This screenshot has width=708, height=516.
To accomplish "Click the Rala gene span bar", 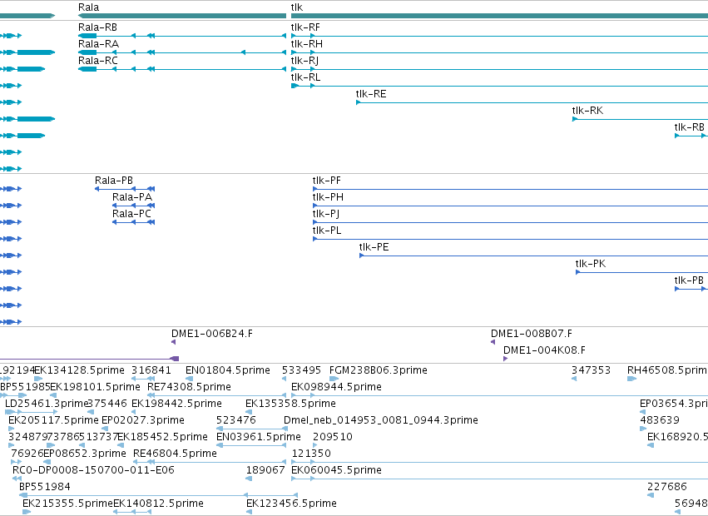I will (x=182, y=16).
